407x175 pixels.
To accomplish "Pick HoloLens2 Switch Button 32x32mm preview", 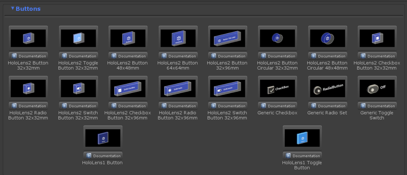I will [78, 88].
